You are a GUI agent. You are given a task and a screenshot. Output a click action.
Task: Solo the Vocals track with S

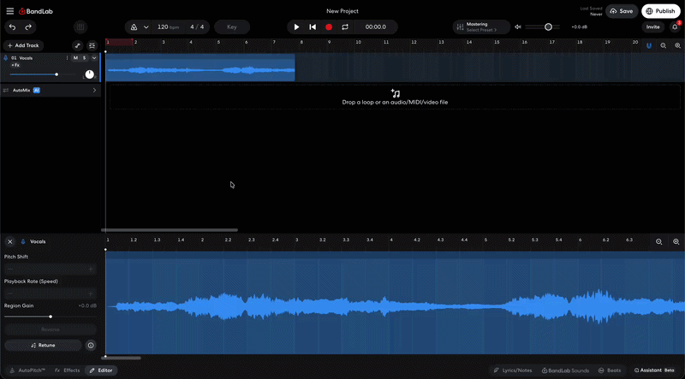tap(84, 58)
